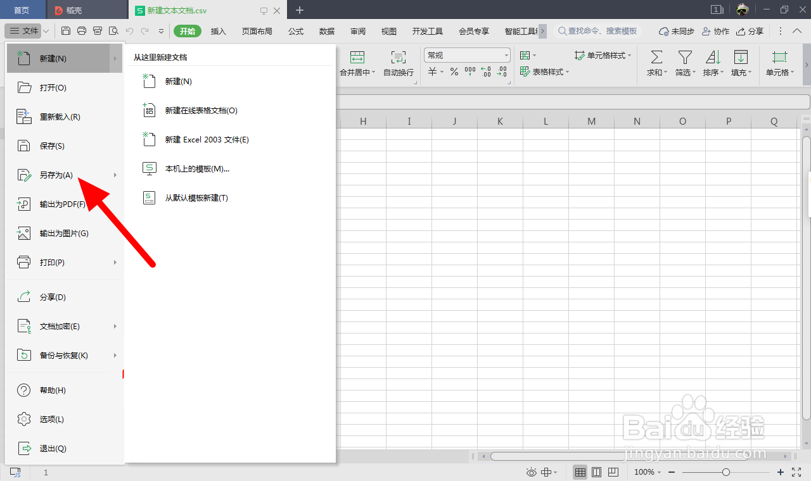811x481 pixels.
Task: Click the 文件 menu button
Action: point(24,31)
